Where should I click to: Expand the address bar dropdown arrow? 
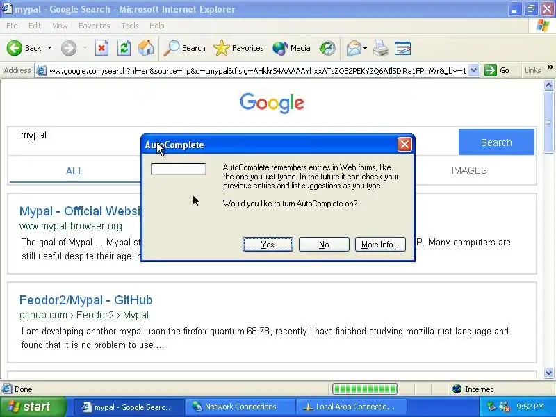tap(474, 70)
